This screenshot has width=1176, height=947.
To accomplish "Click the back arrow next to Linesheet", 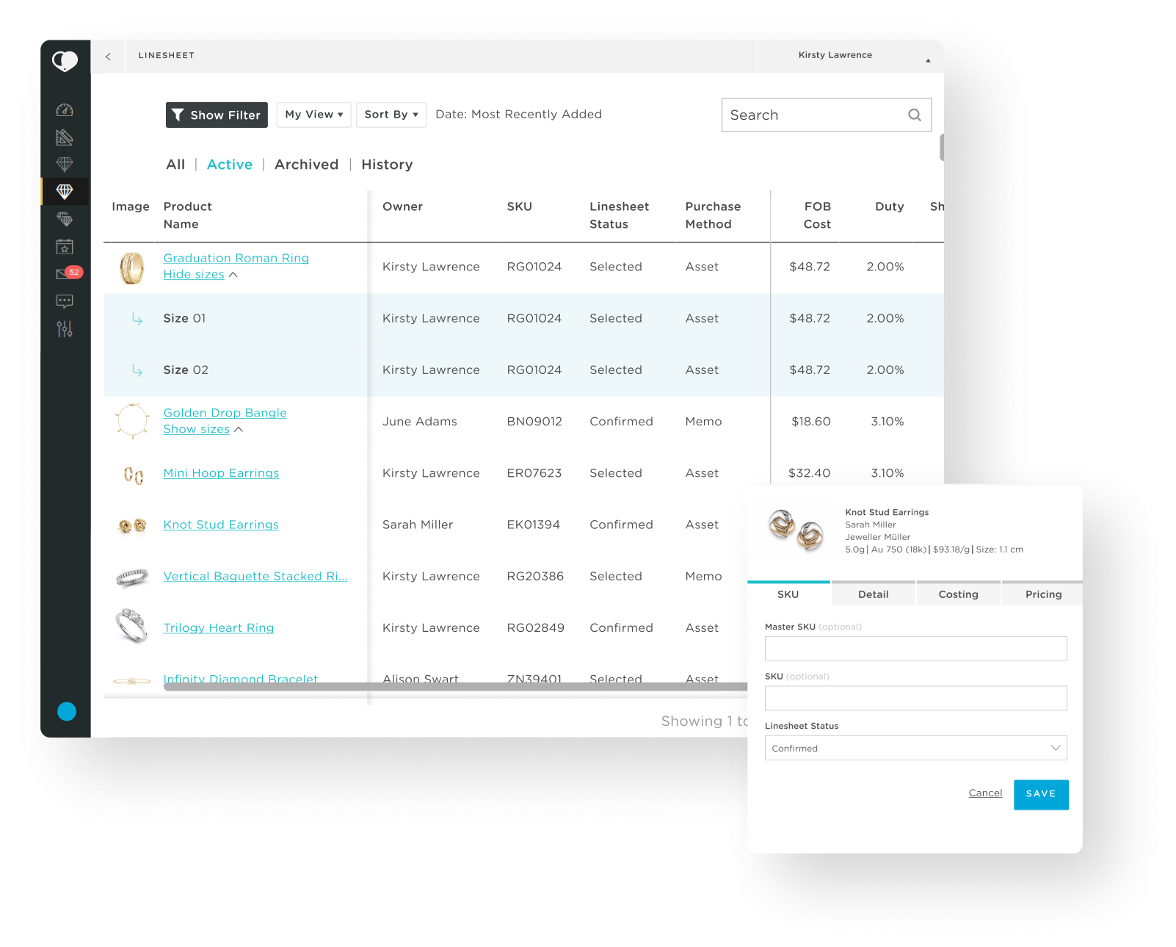I will pos(108,57).
